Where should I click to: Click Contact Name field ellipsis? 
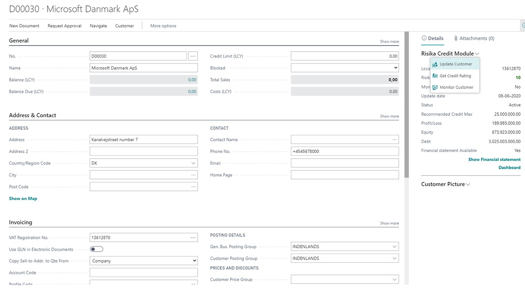(394, 140)
